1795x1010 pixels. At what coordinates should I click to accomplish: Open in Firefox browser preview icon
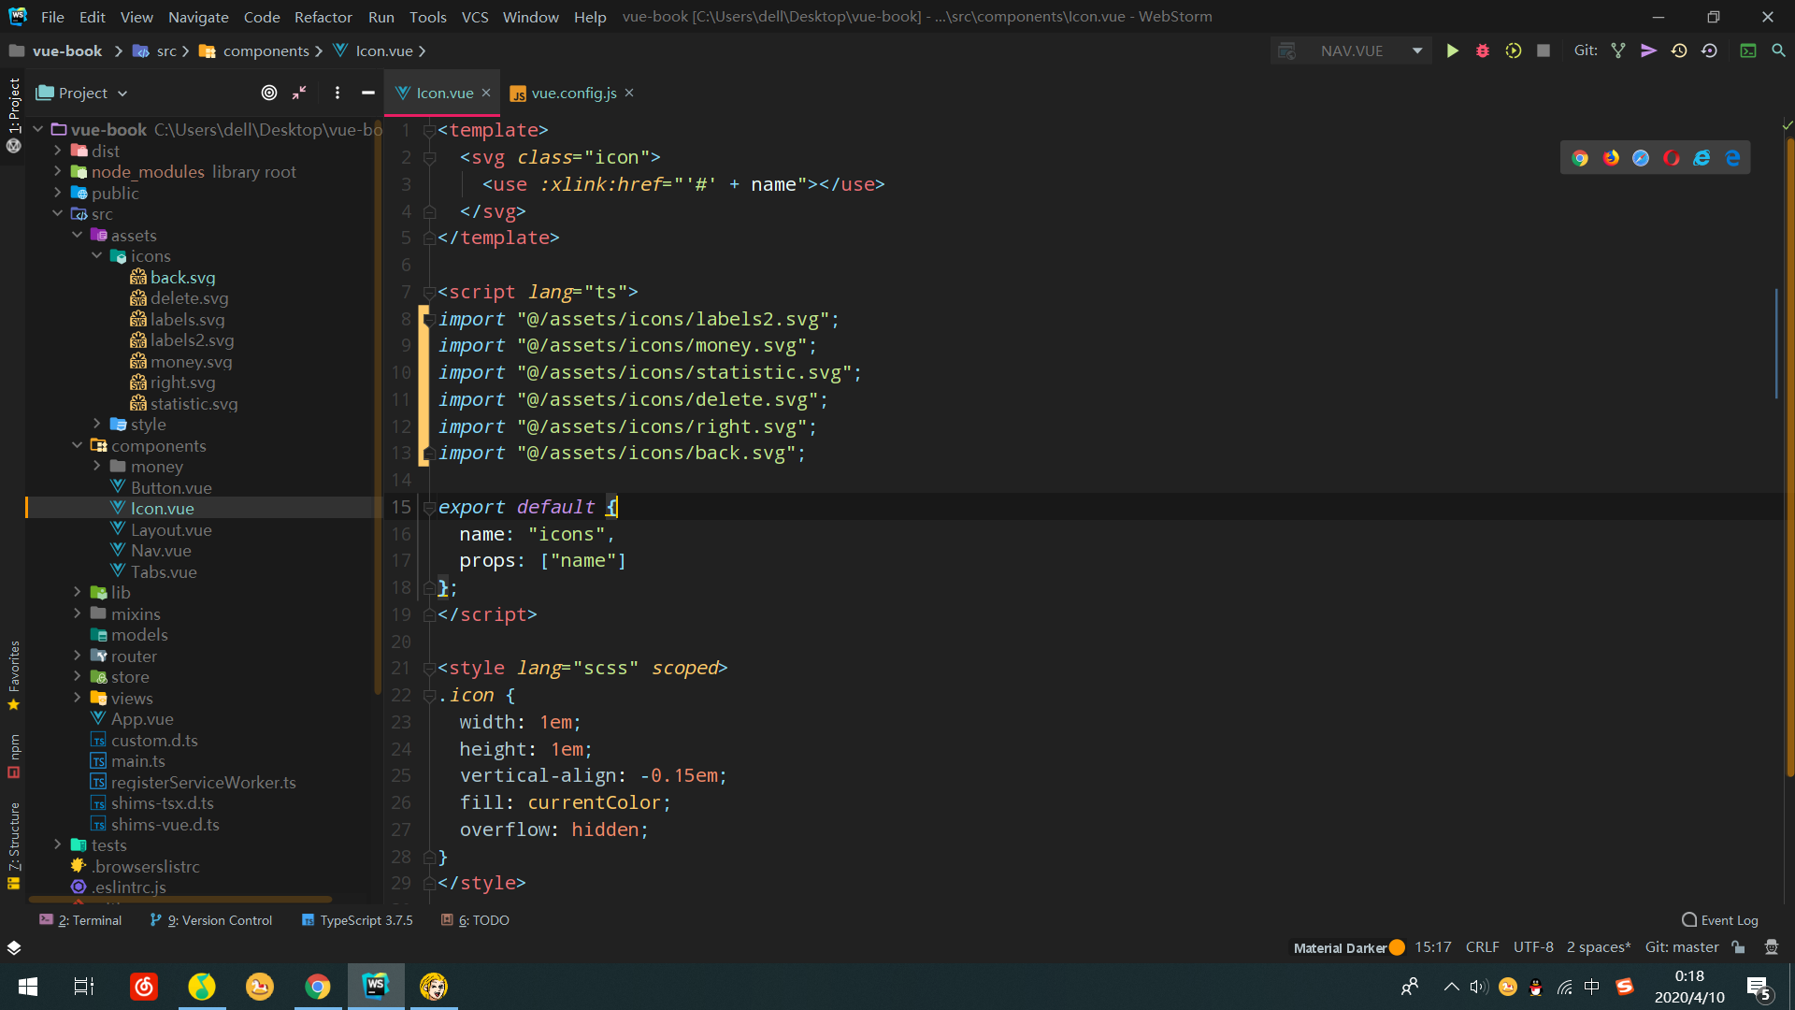[1611, 158]
